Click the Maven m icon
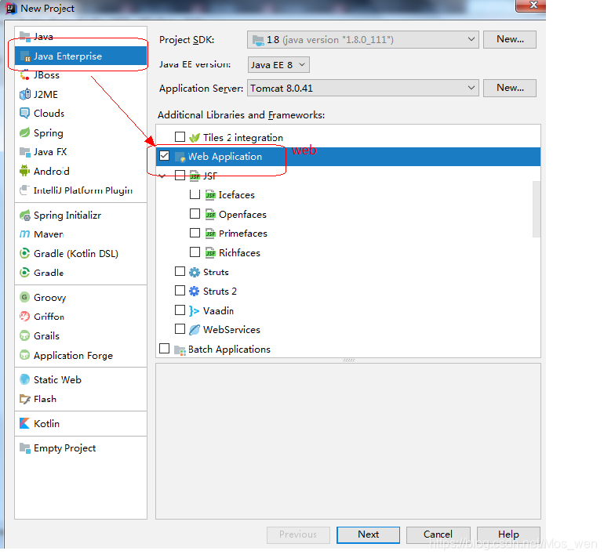This screenshot has width=604, height=558. [x=24, y=234]
